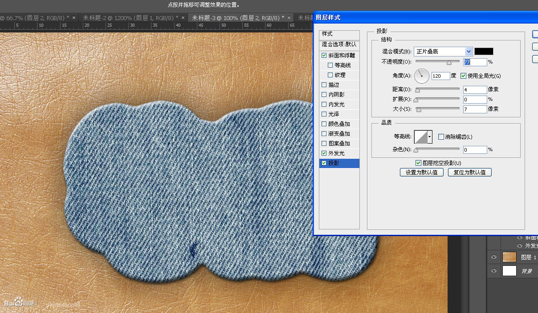Enable the 图案叠加 style checkbox

(x=324, y=144)
